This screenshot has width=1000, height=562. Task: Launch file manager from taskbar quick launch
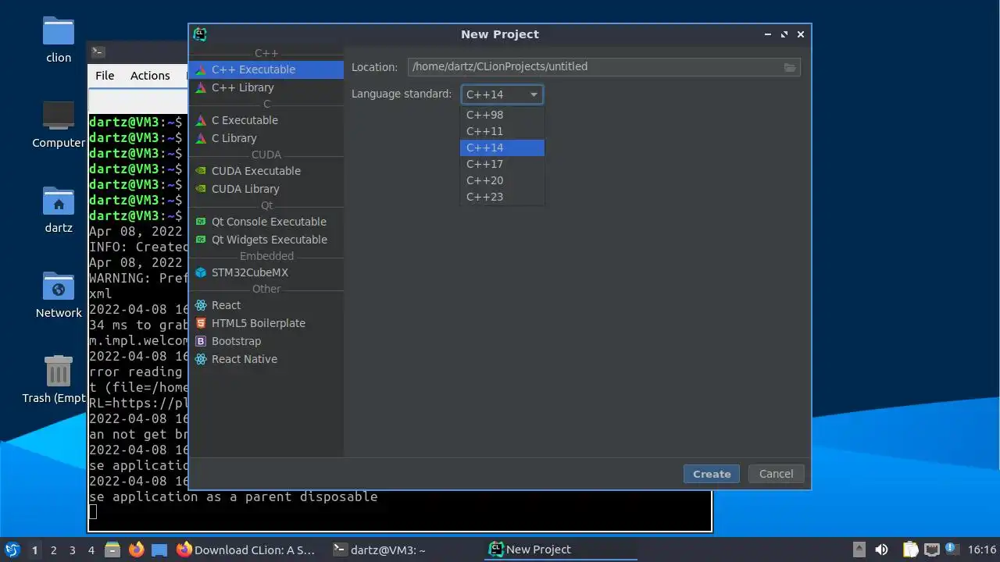coord(112,550)
